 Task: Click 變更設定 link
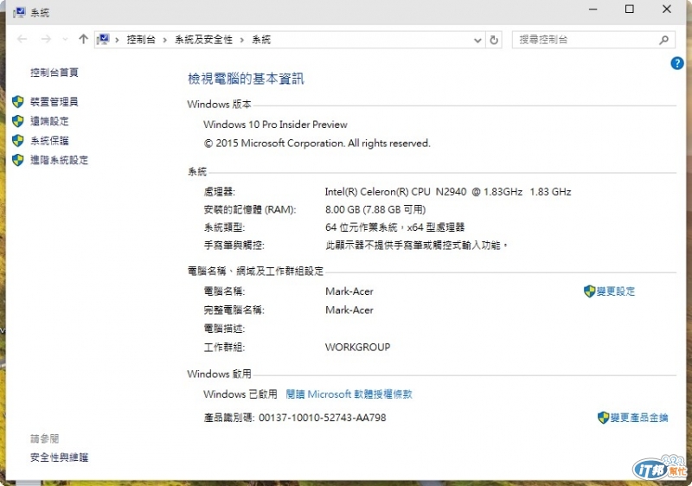coord(616,291)
